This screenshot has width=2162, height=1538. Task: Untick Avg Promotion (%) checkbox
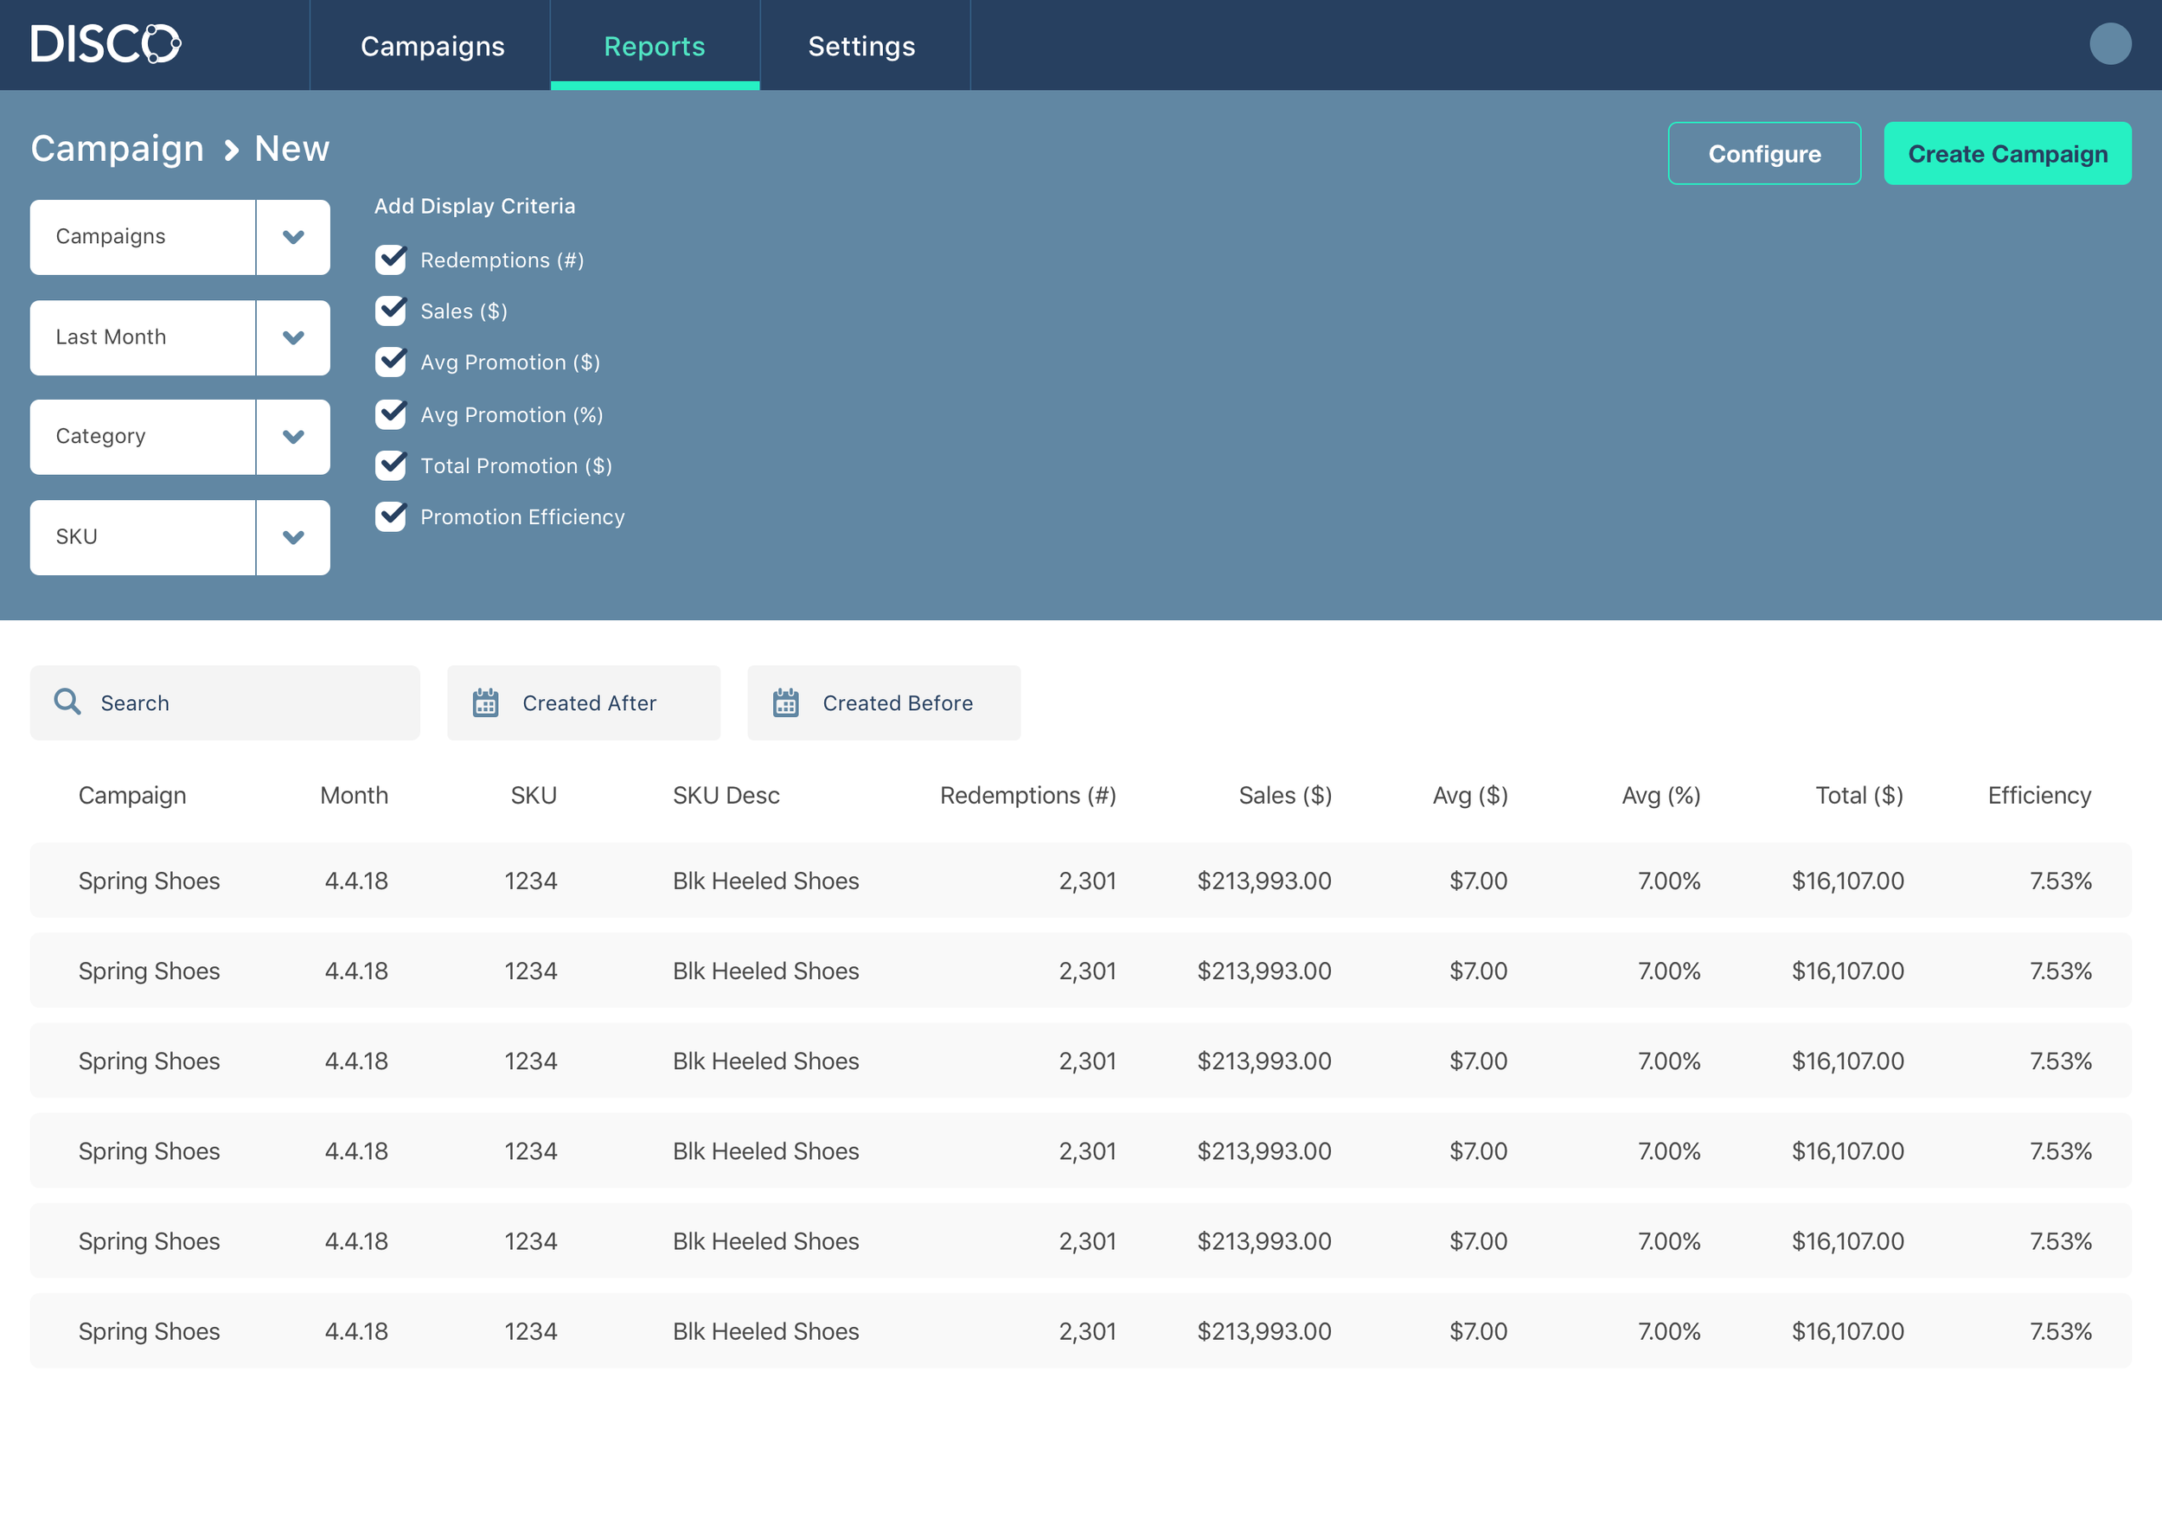point(391,413)
